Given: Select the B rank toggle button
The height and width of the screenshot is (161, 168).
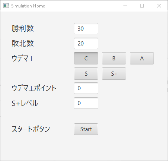Looking at the screenshot, I should (114, 58).
